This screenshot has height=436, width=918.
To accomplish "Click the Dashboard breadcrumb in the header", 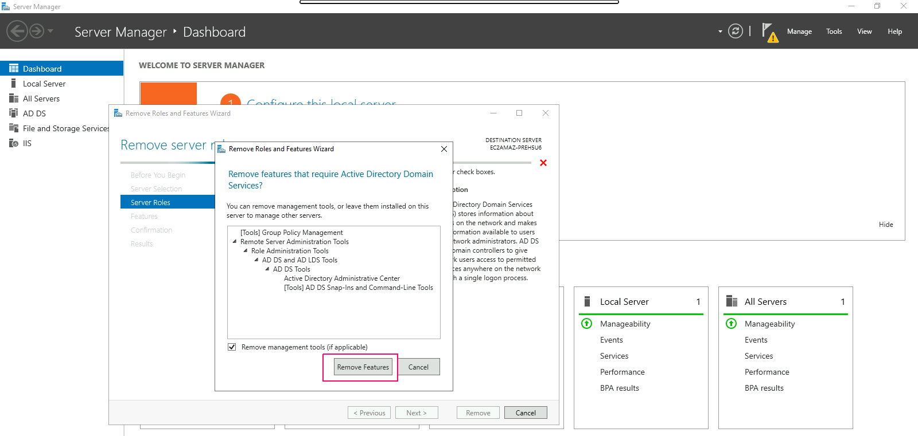I will [215, 32].
